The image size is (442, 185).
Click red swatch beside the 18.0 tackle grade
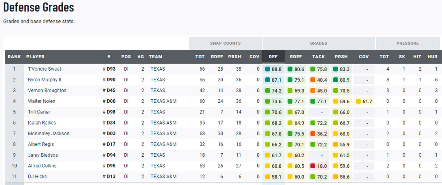tap(313, 166)
